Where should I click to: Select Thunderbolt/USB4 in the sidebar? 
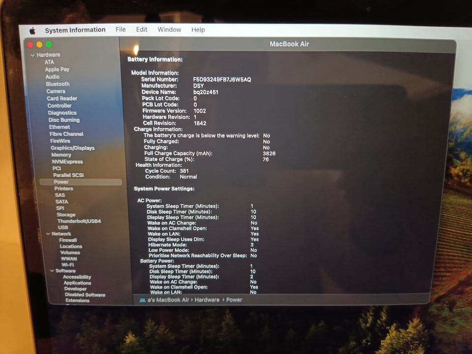click(x=79, y=221)
